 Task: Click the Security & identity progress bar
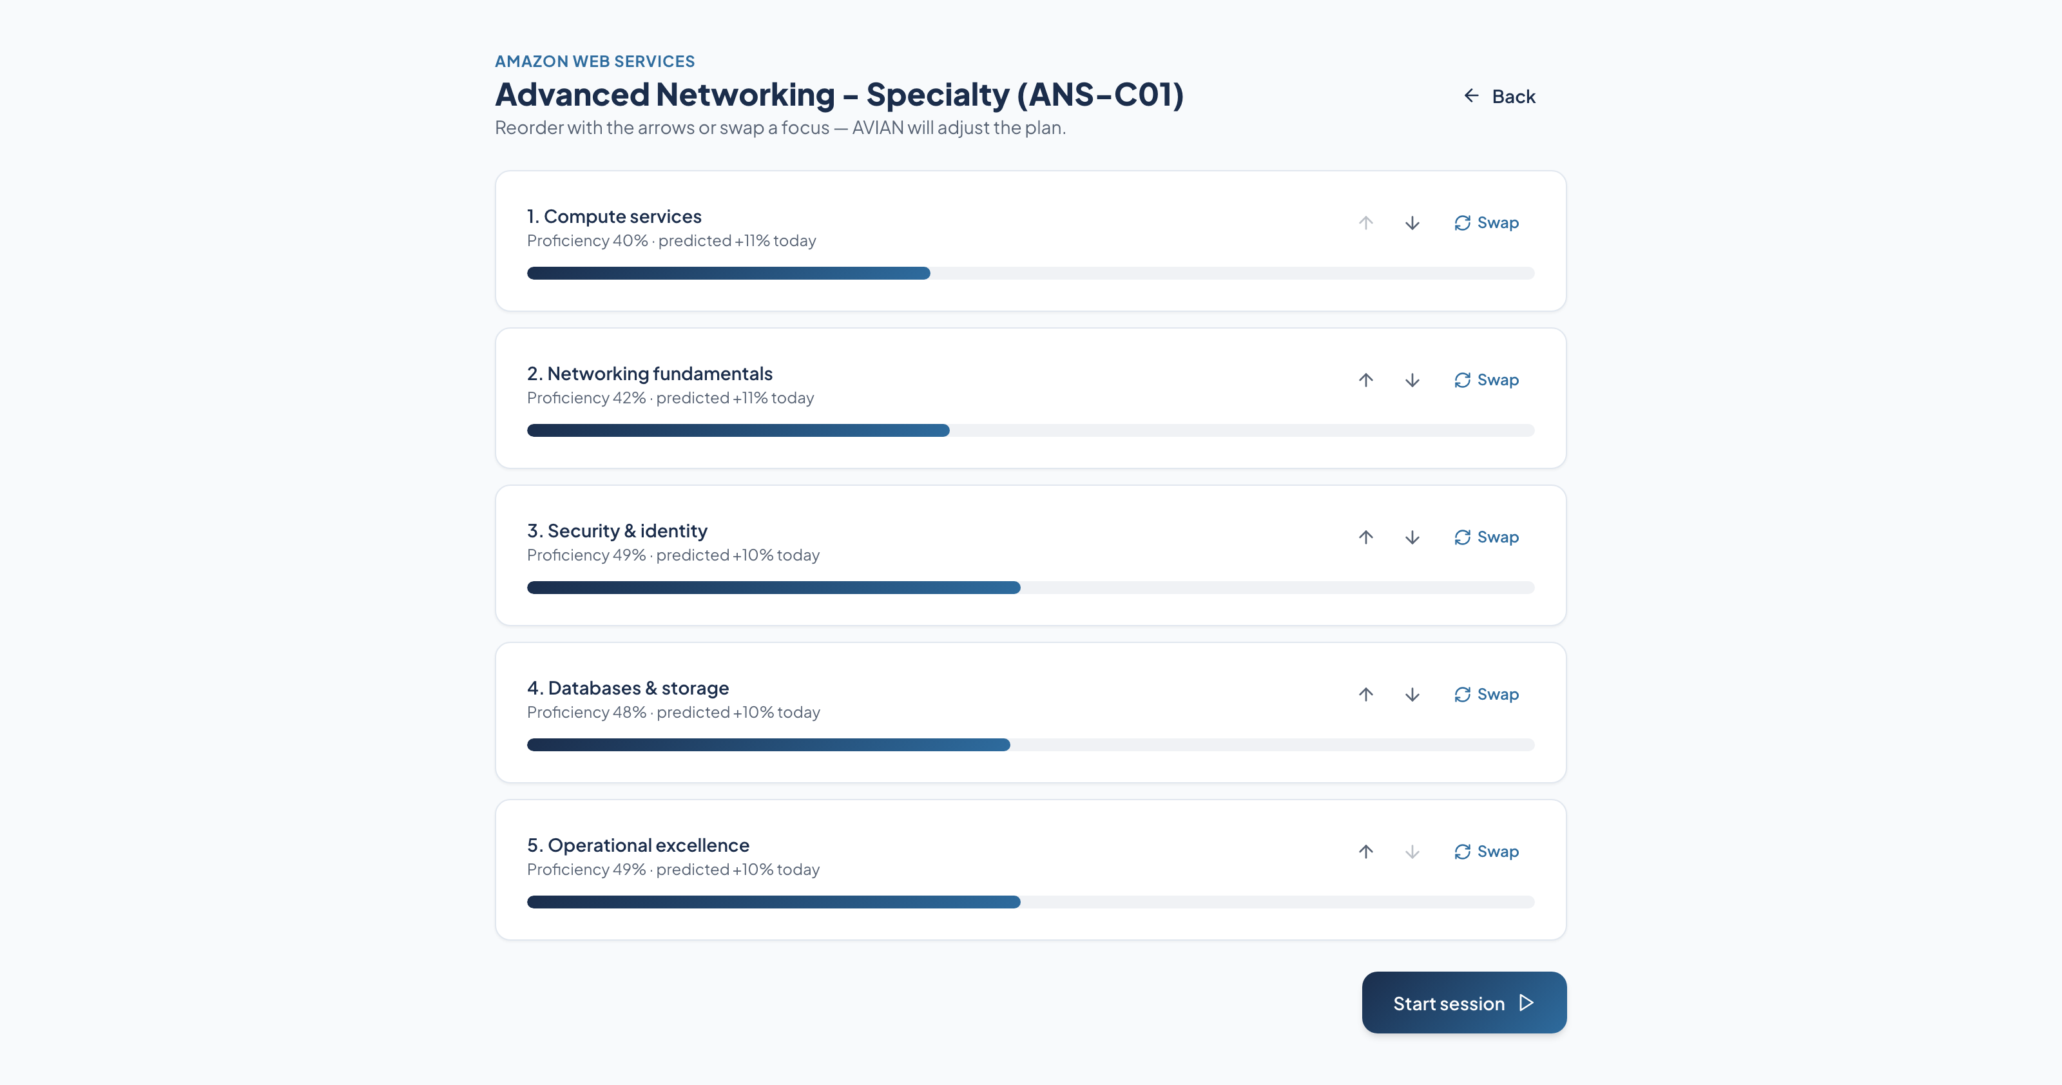1030,588
